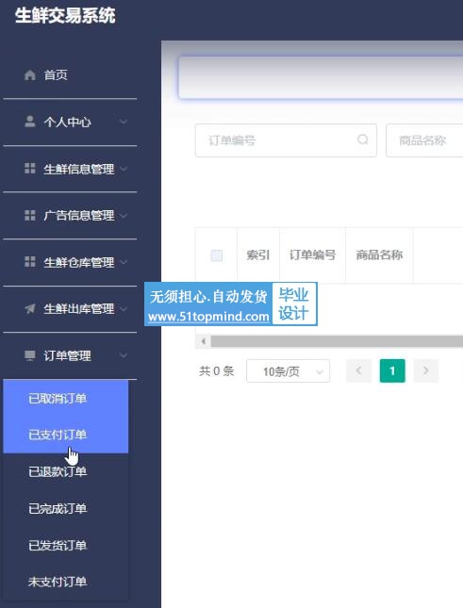Tick the select-all checkbox in table header
463x608 pixels.
(216, 255)
